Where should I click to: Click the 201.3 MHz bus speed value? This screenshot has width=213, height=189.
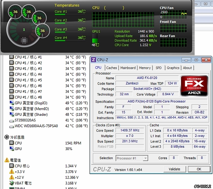130,141
